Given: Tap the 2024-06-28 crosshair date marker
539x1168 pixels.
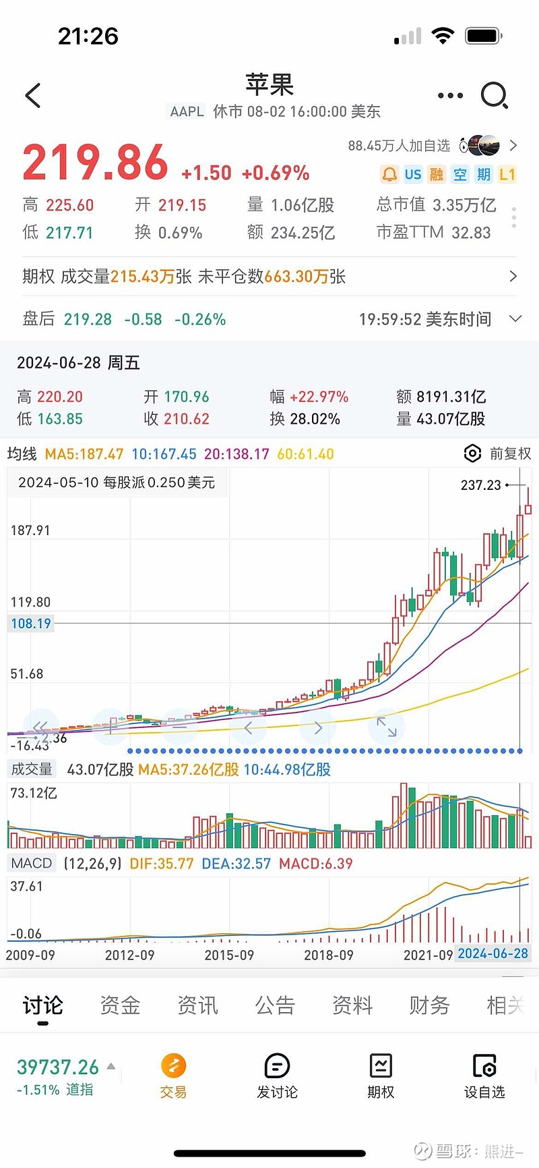Looking at the screenshot, I should pyautogui.click(x=493, y=953).
